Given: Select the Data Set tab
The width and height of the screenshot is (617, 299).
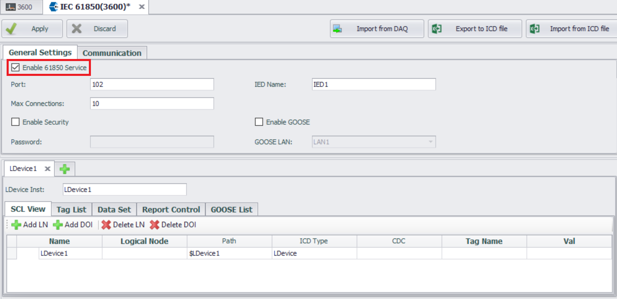Looking at the screenshot, I should (114, 210).
